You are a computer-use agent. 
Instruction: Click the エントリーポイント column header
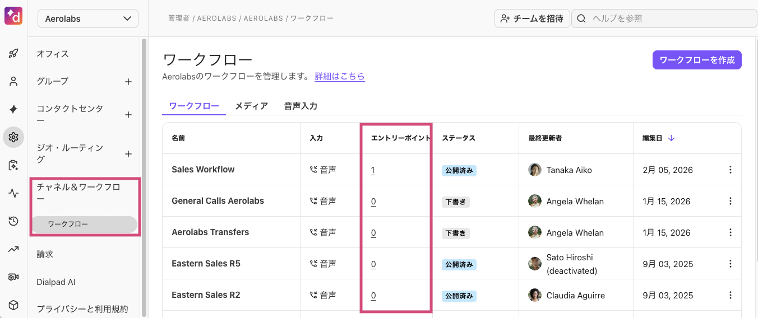(401, 138)
